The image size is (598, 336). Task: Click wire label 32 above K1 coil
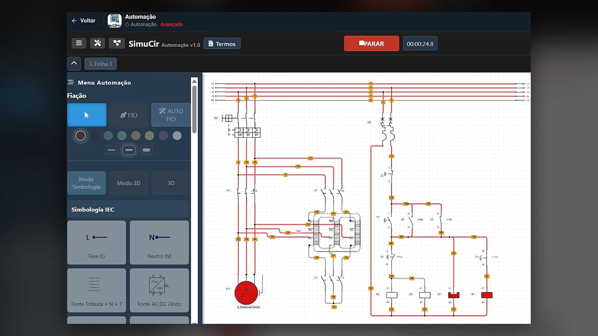click(487, 276)
